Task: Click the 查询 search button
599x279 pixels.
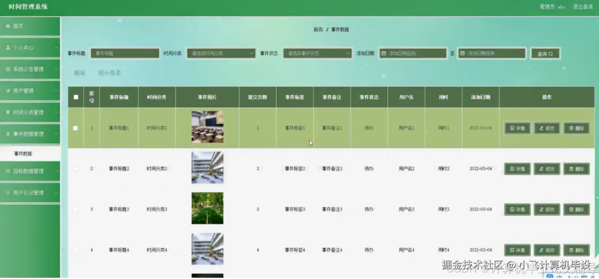Action: point(545,54)
